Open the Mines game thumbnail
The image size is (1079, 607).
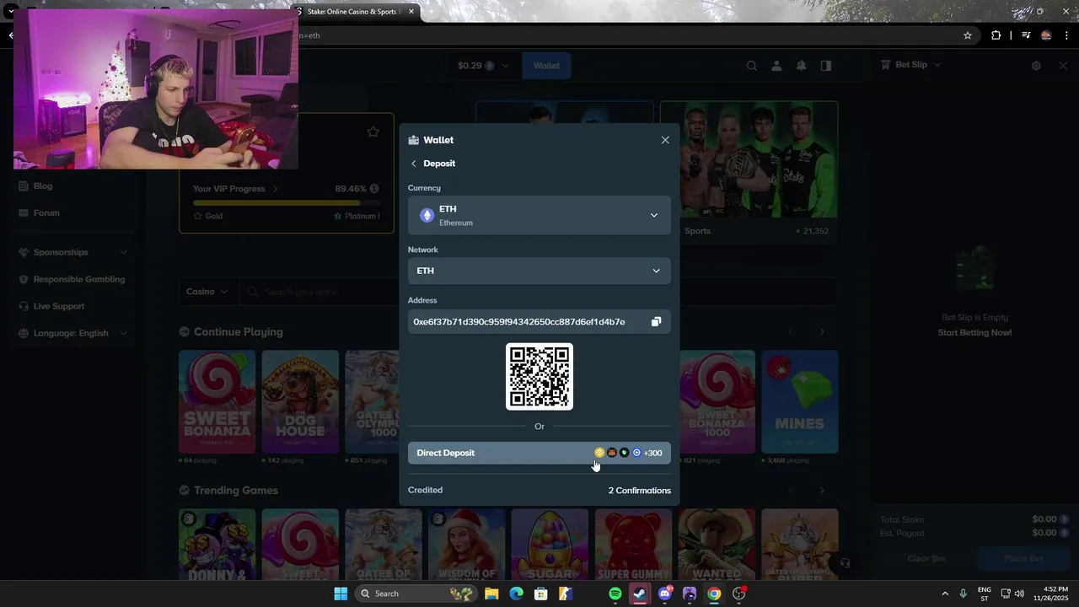800,402
